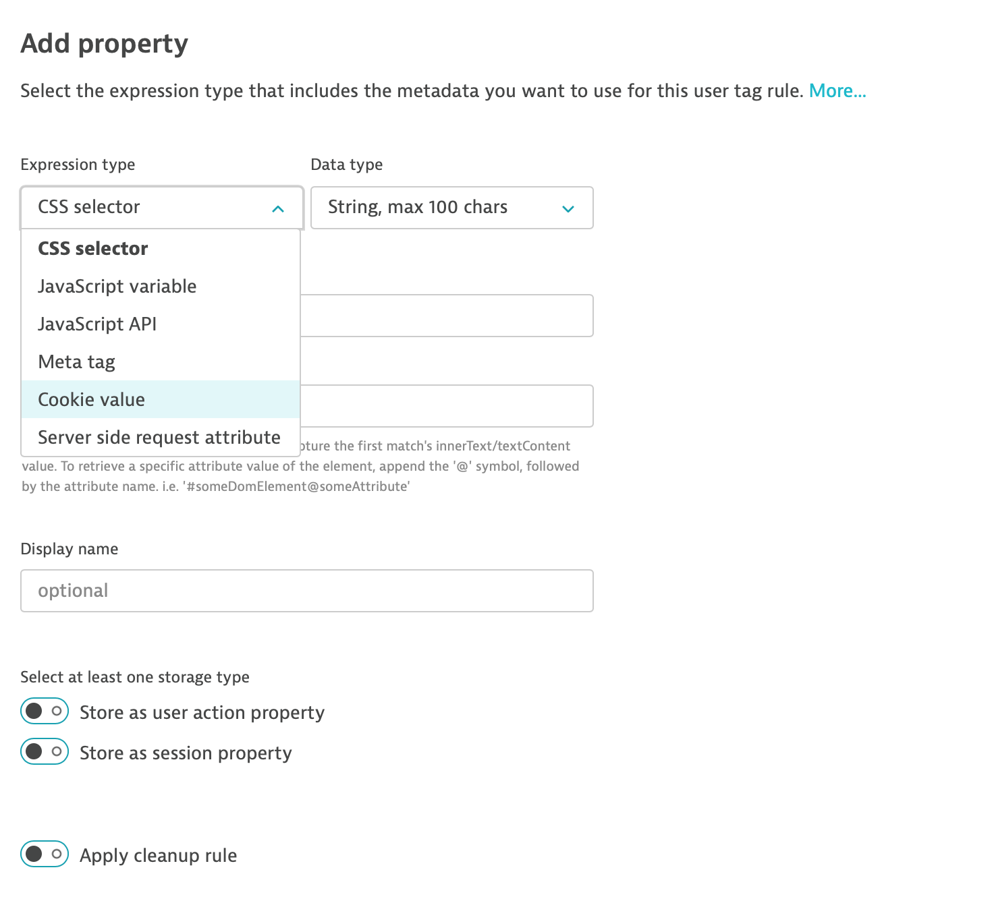Toggle Store as session property on

tap(45, 752)
